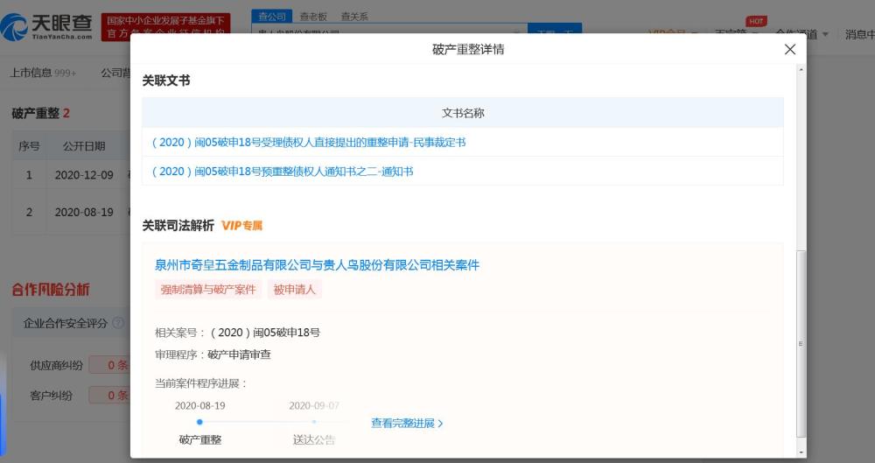The height and width of the screenshot is (463, 875).
Task: Click the 被申请人 tag
Action: pyautogui.click(x=294, y=290)
